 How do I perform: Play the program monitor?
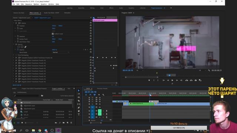point(172,81)
